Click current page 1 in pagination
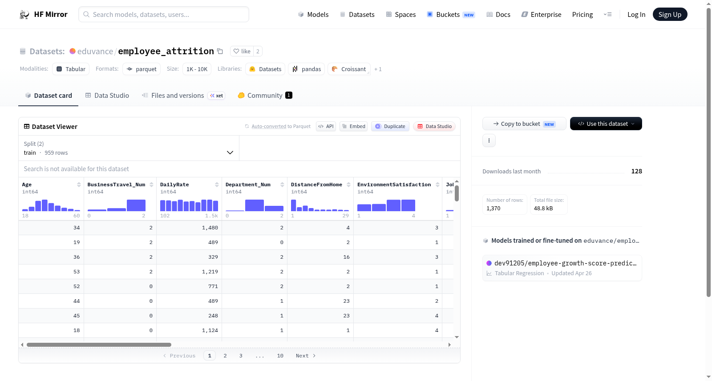712x381 pixels. coord(210,356)
